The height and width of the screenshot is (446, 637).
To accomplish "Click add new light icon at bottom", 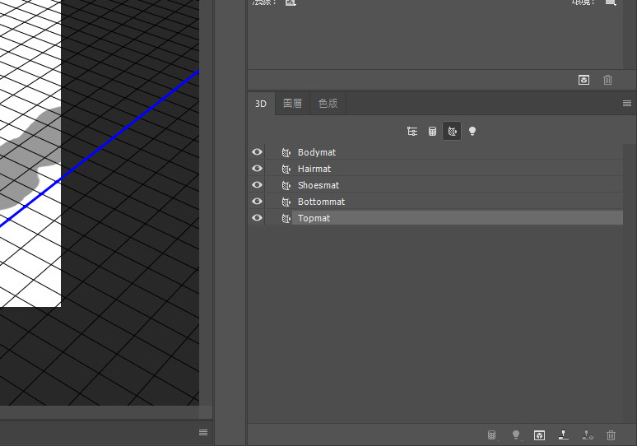I will pyautogui.click(x=516, y=434).
